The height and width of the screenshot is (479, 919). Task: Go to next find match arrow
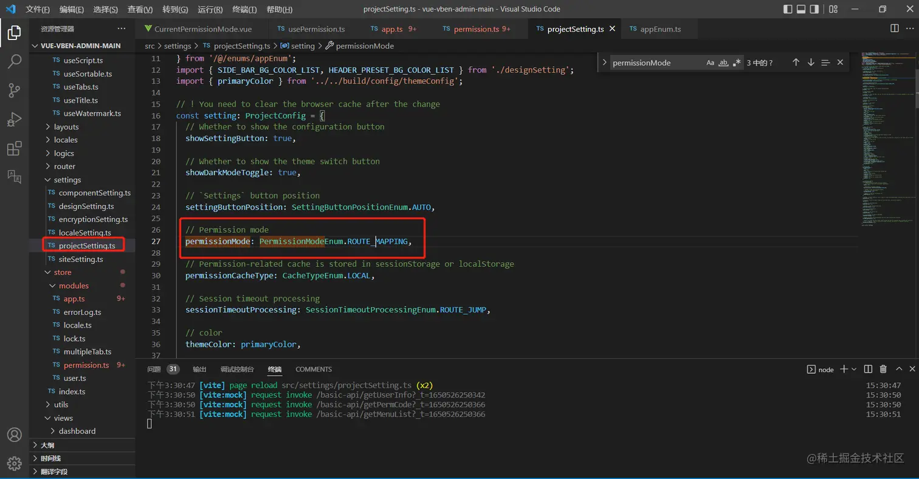[x=811, y=63]
